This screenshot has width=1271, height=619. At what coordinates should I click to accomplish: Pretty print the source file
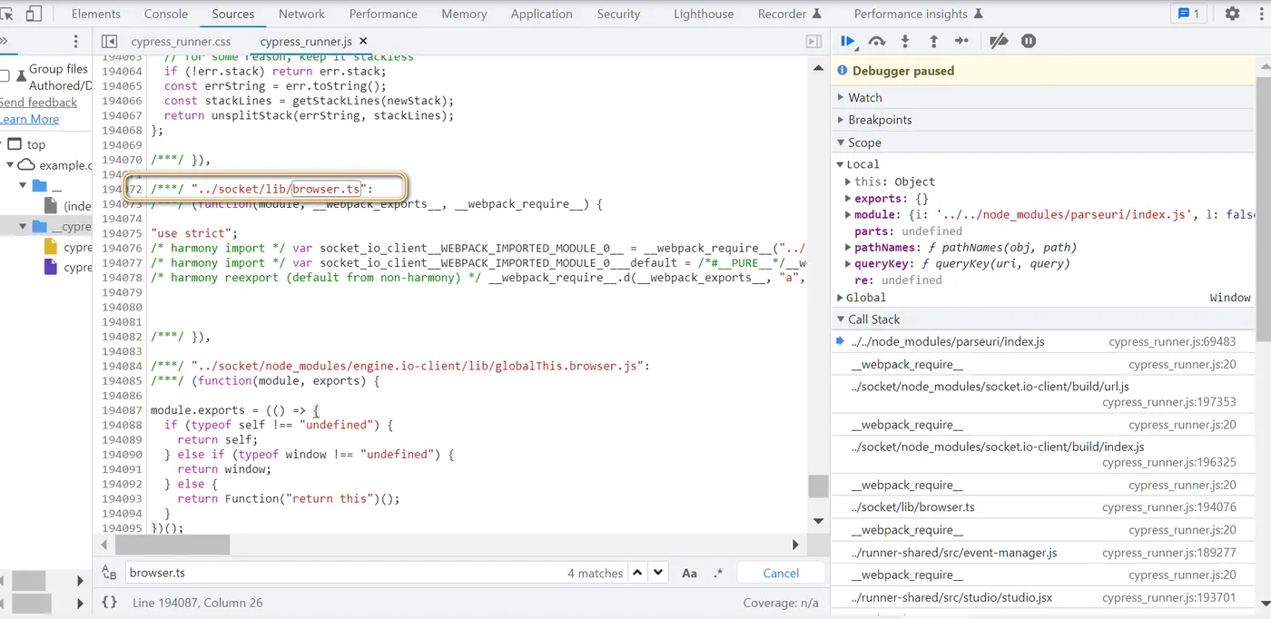point(109,602)
